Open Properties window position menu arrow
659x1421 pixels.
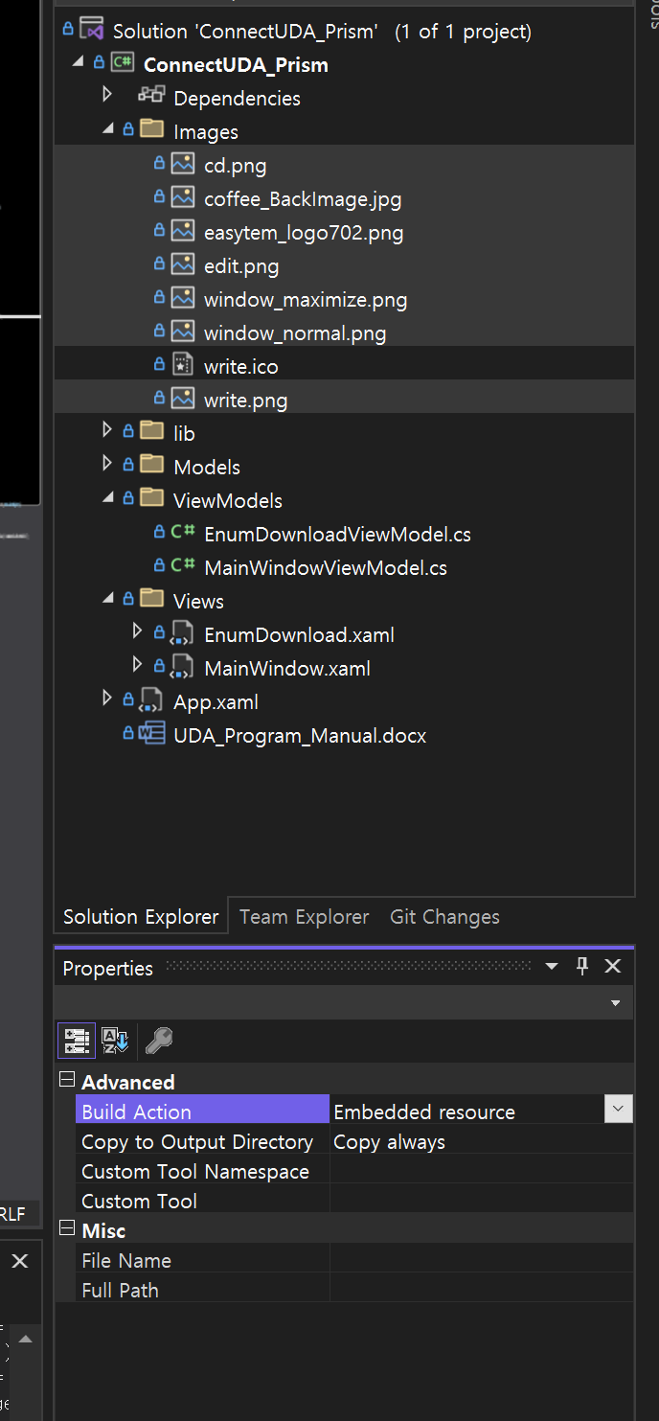tap(552, 967)
